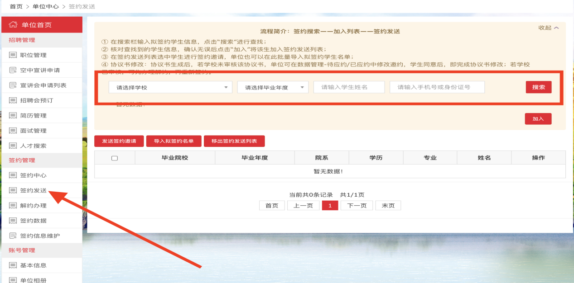Screen dimensions: 574x283
Task: Open 解约办理 in the sidebar
Action: 33,206
